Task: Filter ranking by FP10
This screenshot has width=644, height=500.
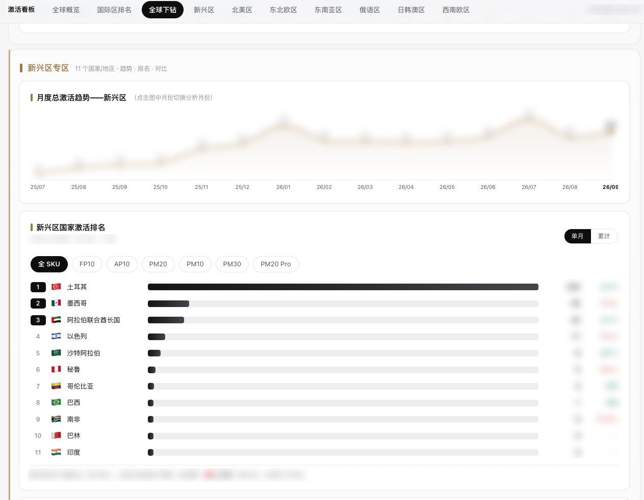Action: point(87,264)
